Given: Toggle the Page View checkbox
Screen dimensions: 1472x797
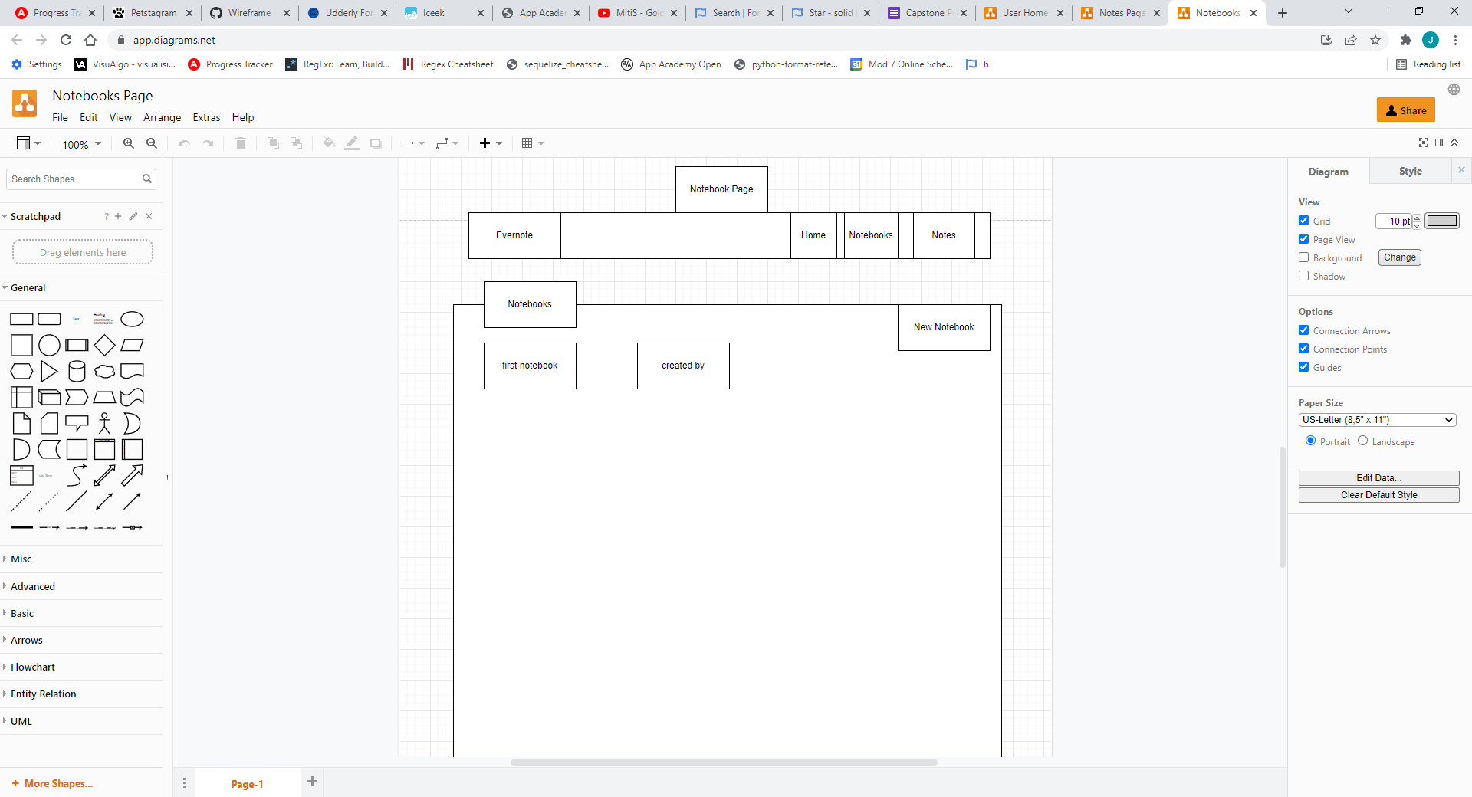Looking at the screenshot, I should point(1304,239).
